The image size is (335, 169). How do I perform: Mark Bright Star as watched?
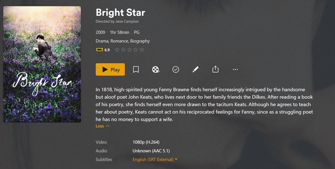tap(175, 70)
